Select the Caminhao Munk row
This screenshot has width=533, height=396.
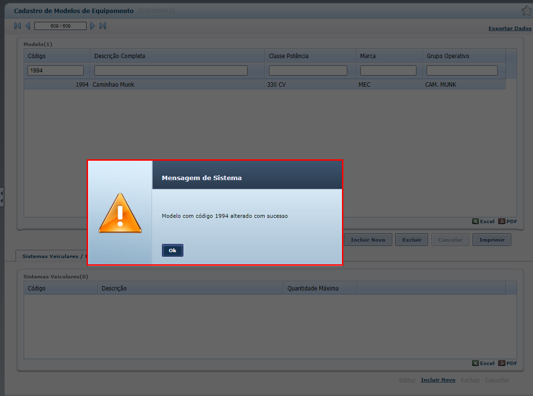[x=265, y=84]
